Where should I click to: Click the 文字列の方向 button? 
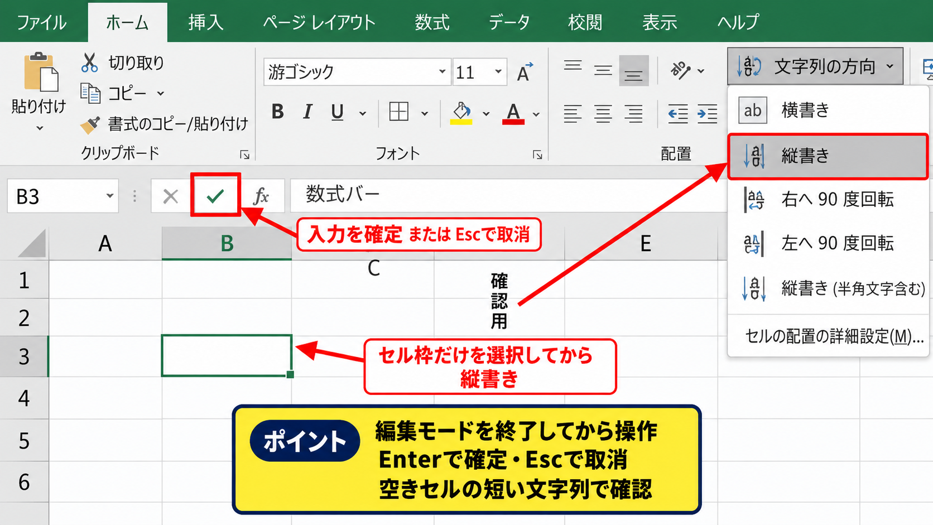tap(815, 66)
